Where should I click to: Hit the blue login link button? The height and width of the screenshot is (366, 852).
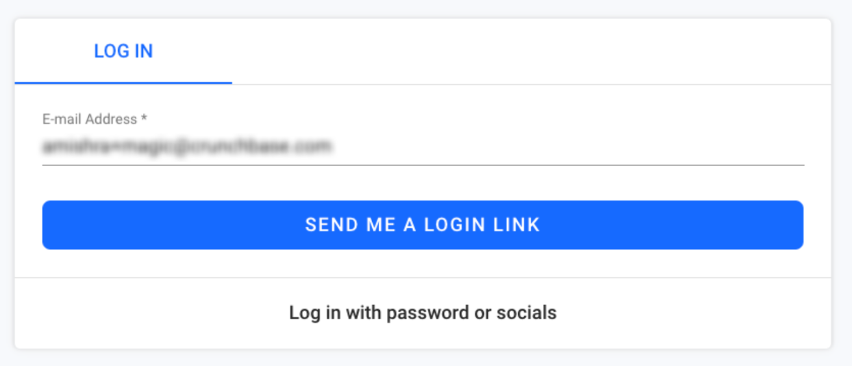423,225
